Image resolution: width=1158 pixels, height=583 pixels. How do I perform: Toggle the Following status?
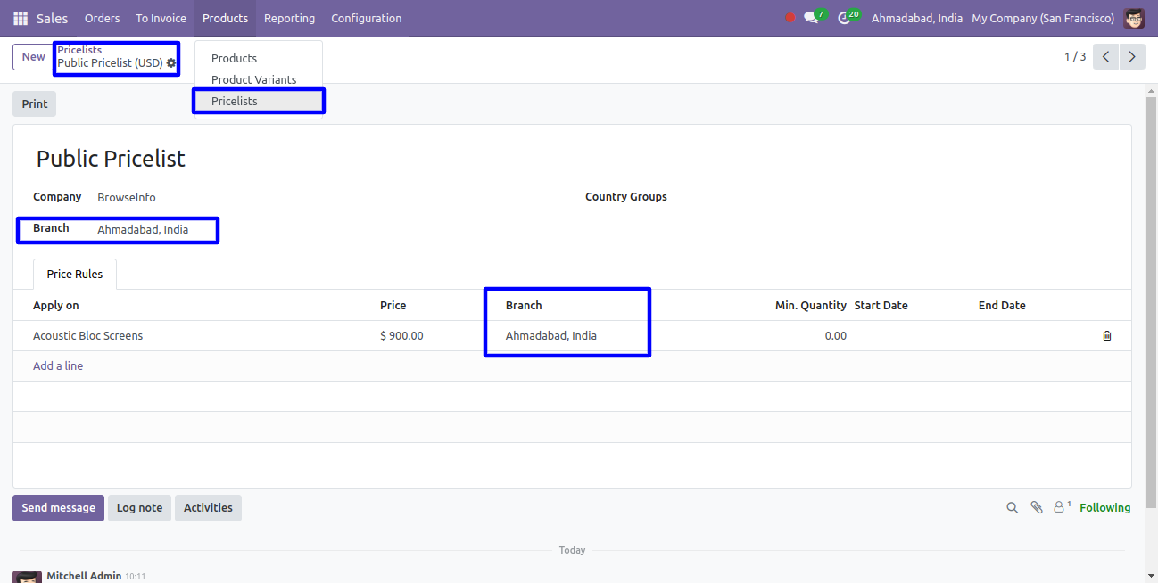(1104, 507)
